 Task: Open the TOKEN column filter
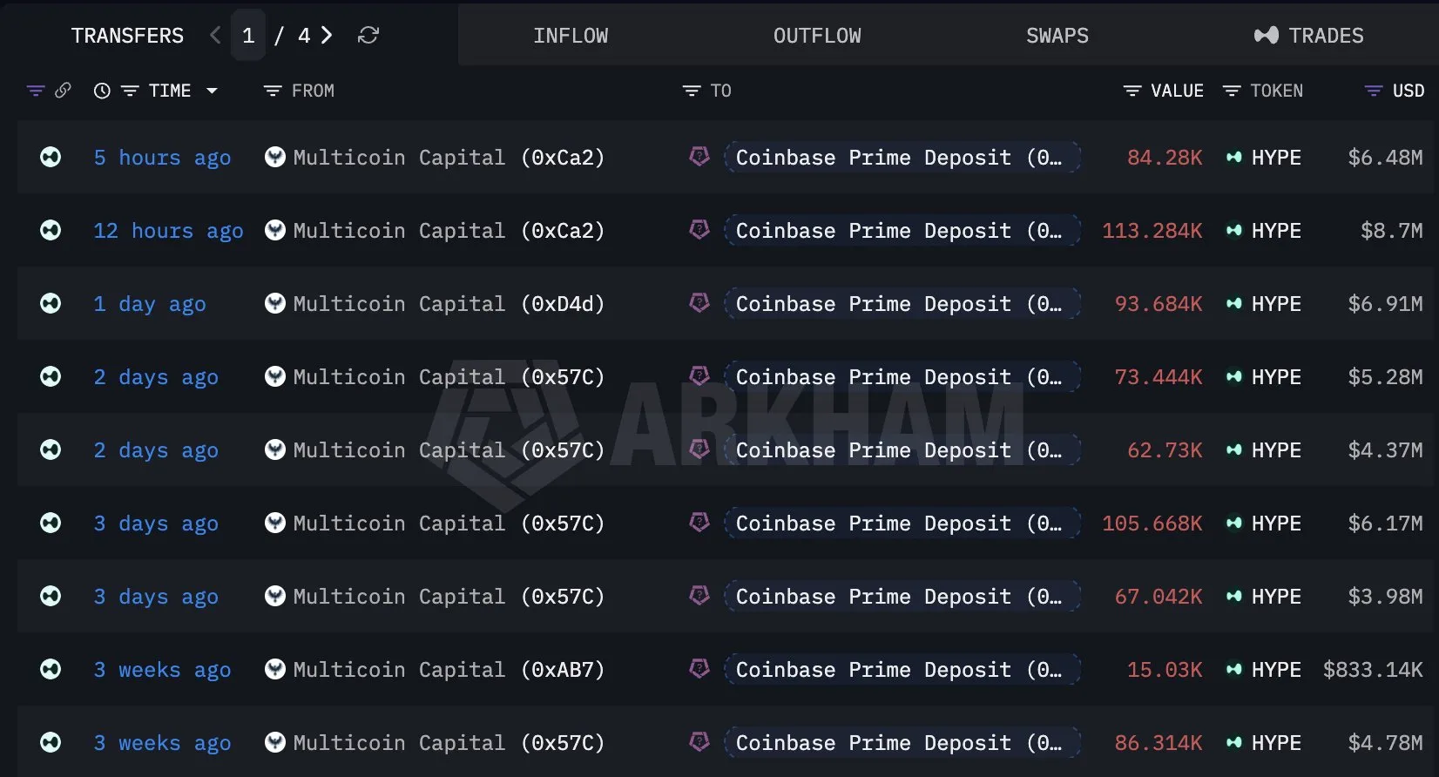[x=1232, y=91]
